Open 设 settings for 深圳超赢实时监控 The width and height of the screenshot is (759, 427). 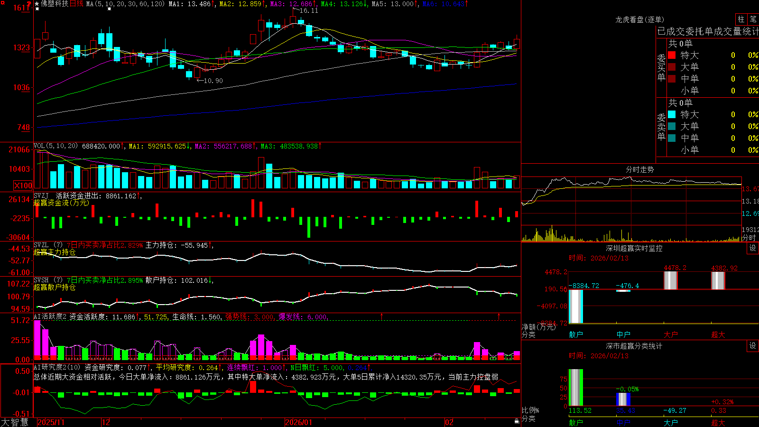point(753,248)
